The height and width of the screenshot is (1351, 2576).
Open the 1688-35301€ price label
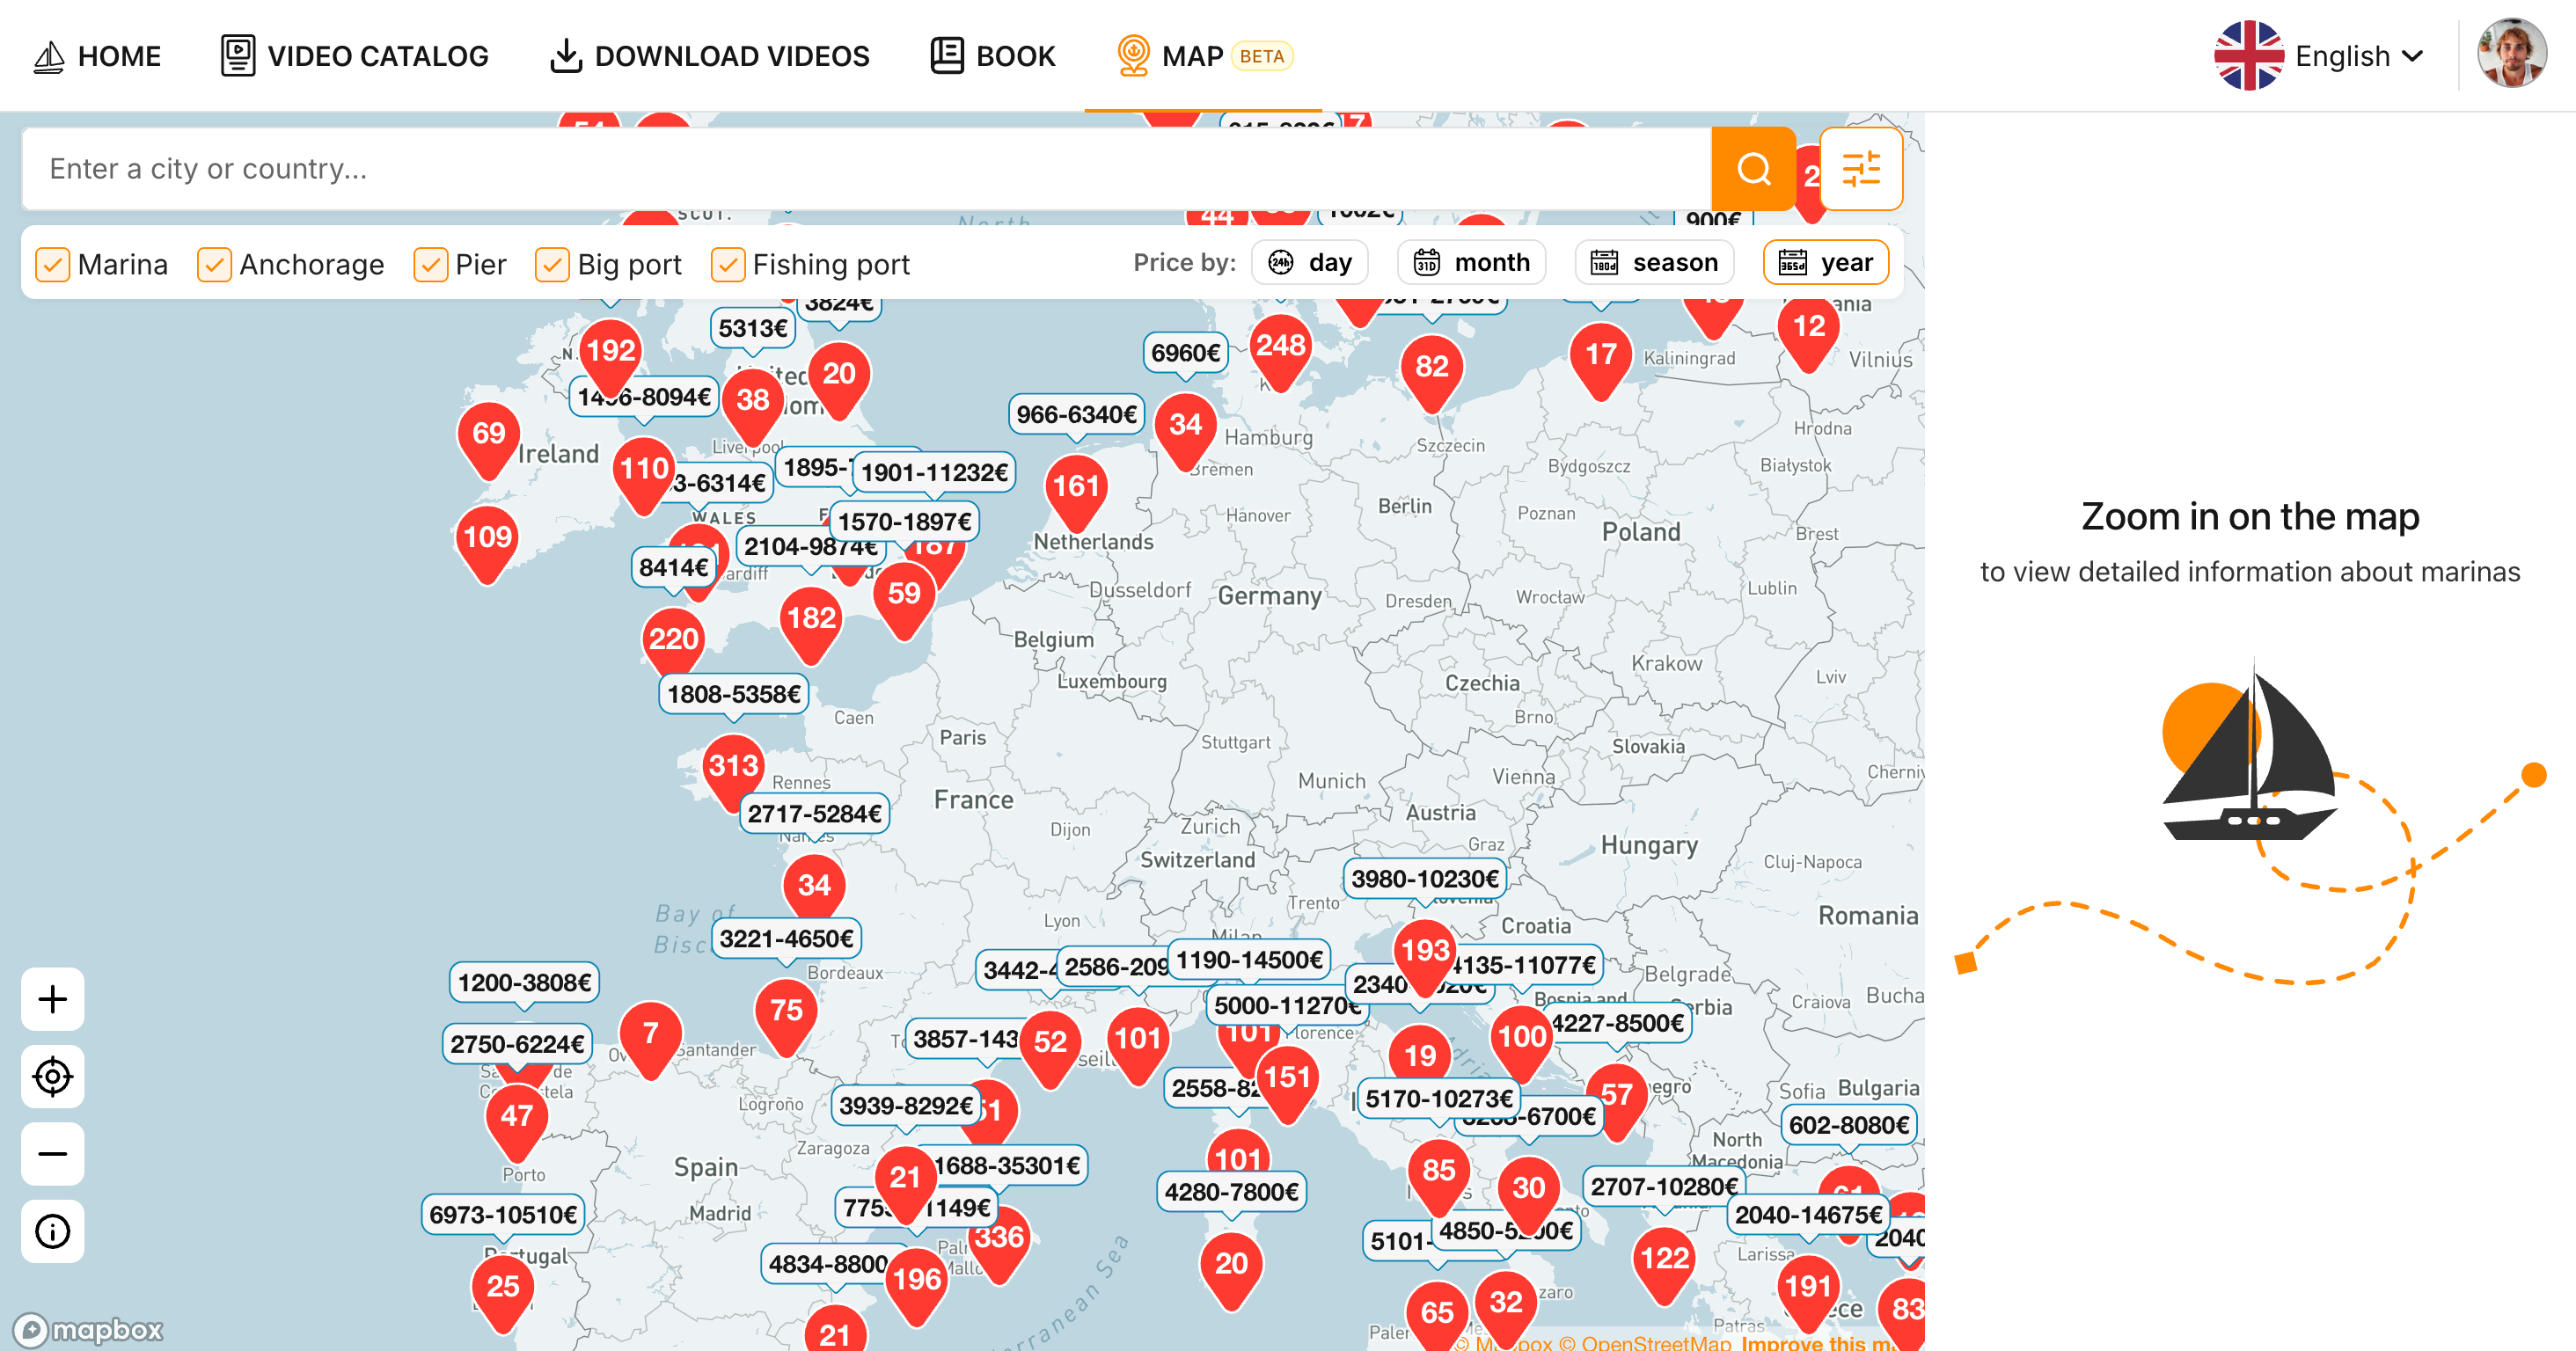[1010, 1166]
